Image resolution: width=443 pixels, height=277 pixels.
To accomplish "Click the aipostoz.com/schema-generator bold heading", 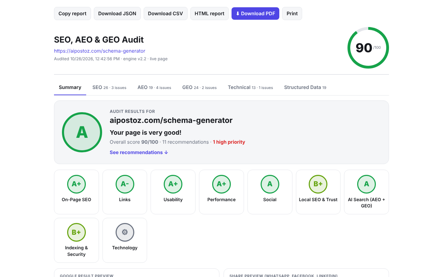I will (x=171, y=120).
